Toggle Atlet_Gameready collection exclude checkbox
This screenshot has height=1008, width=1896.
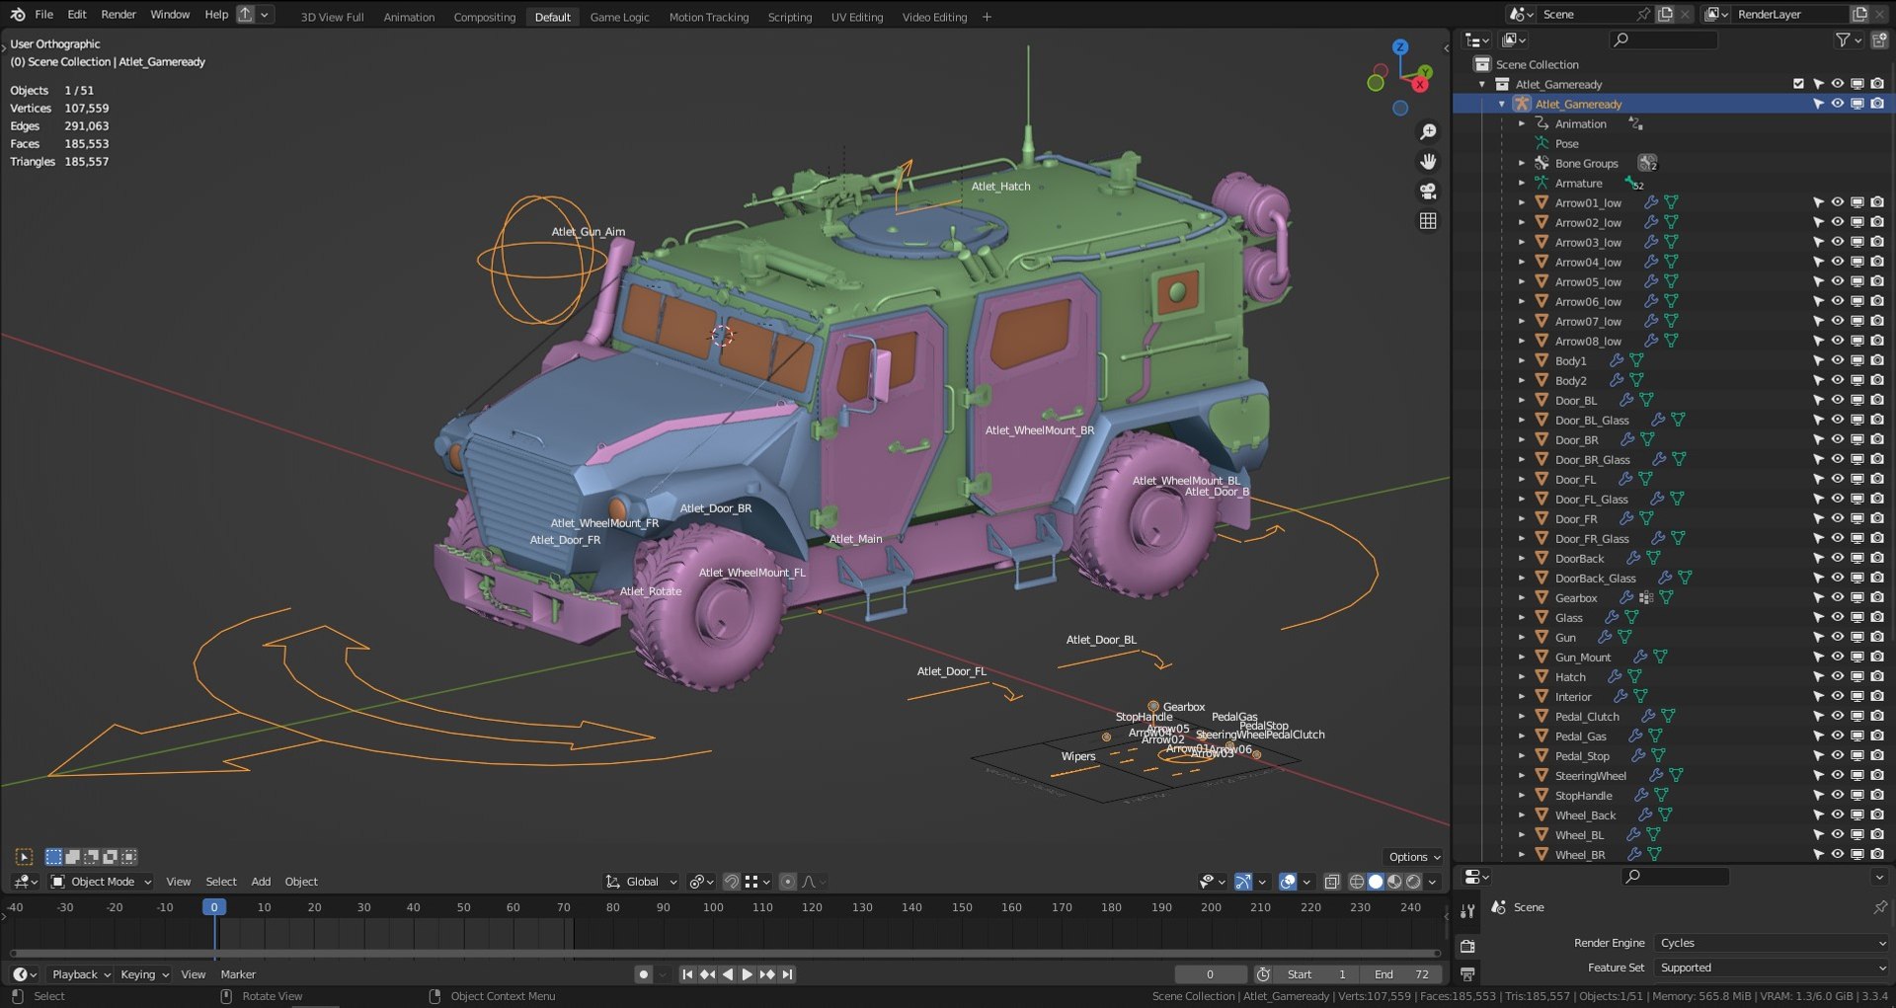click(1798, 84)
